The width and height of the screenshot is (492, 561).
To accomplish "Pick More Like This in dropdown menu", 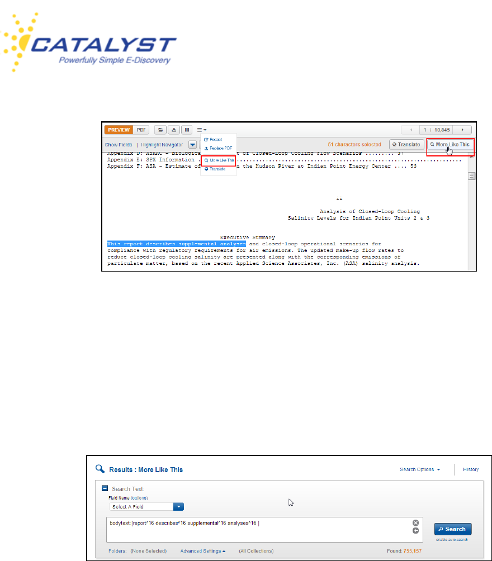I will 219,160.
